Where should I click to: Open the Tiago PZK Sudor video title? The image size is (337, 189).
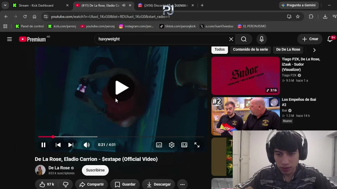[301, 64]
